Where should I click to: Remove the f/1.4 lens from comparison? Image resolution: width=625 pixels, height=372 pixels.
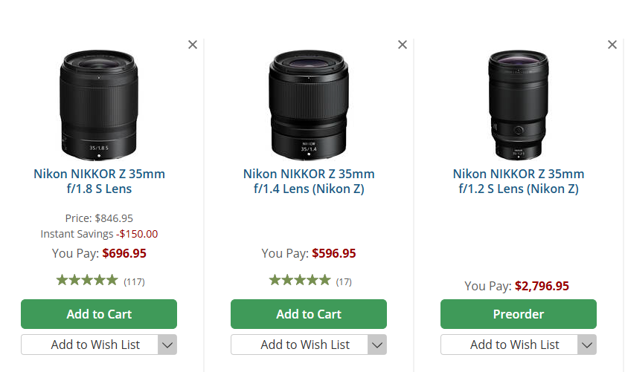[x=403, y=45]
